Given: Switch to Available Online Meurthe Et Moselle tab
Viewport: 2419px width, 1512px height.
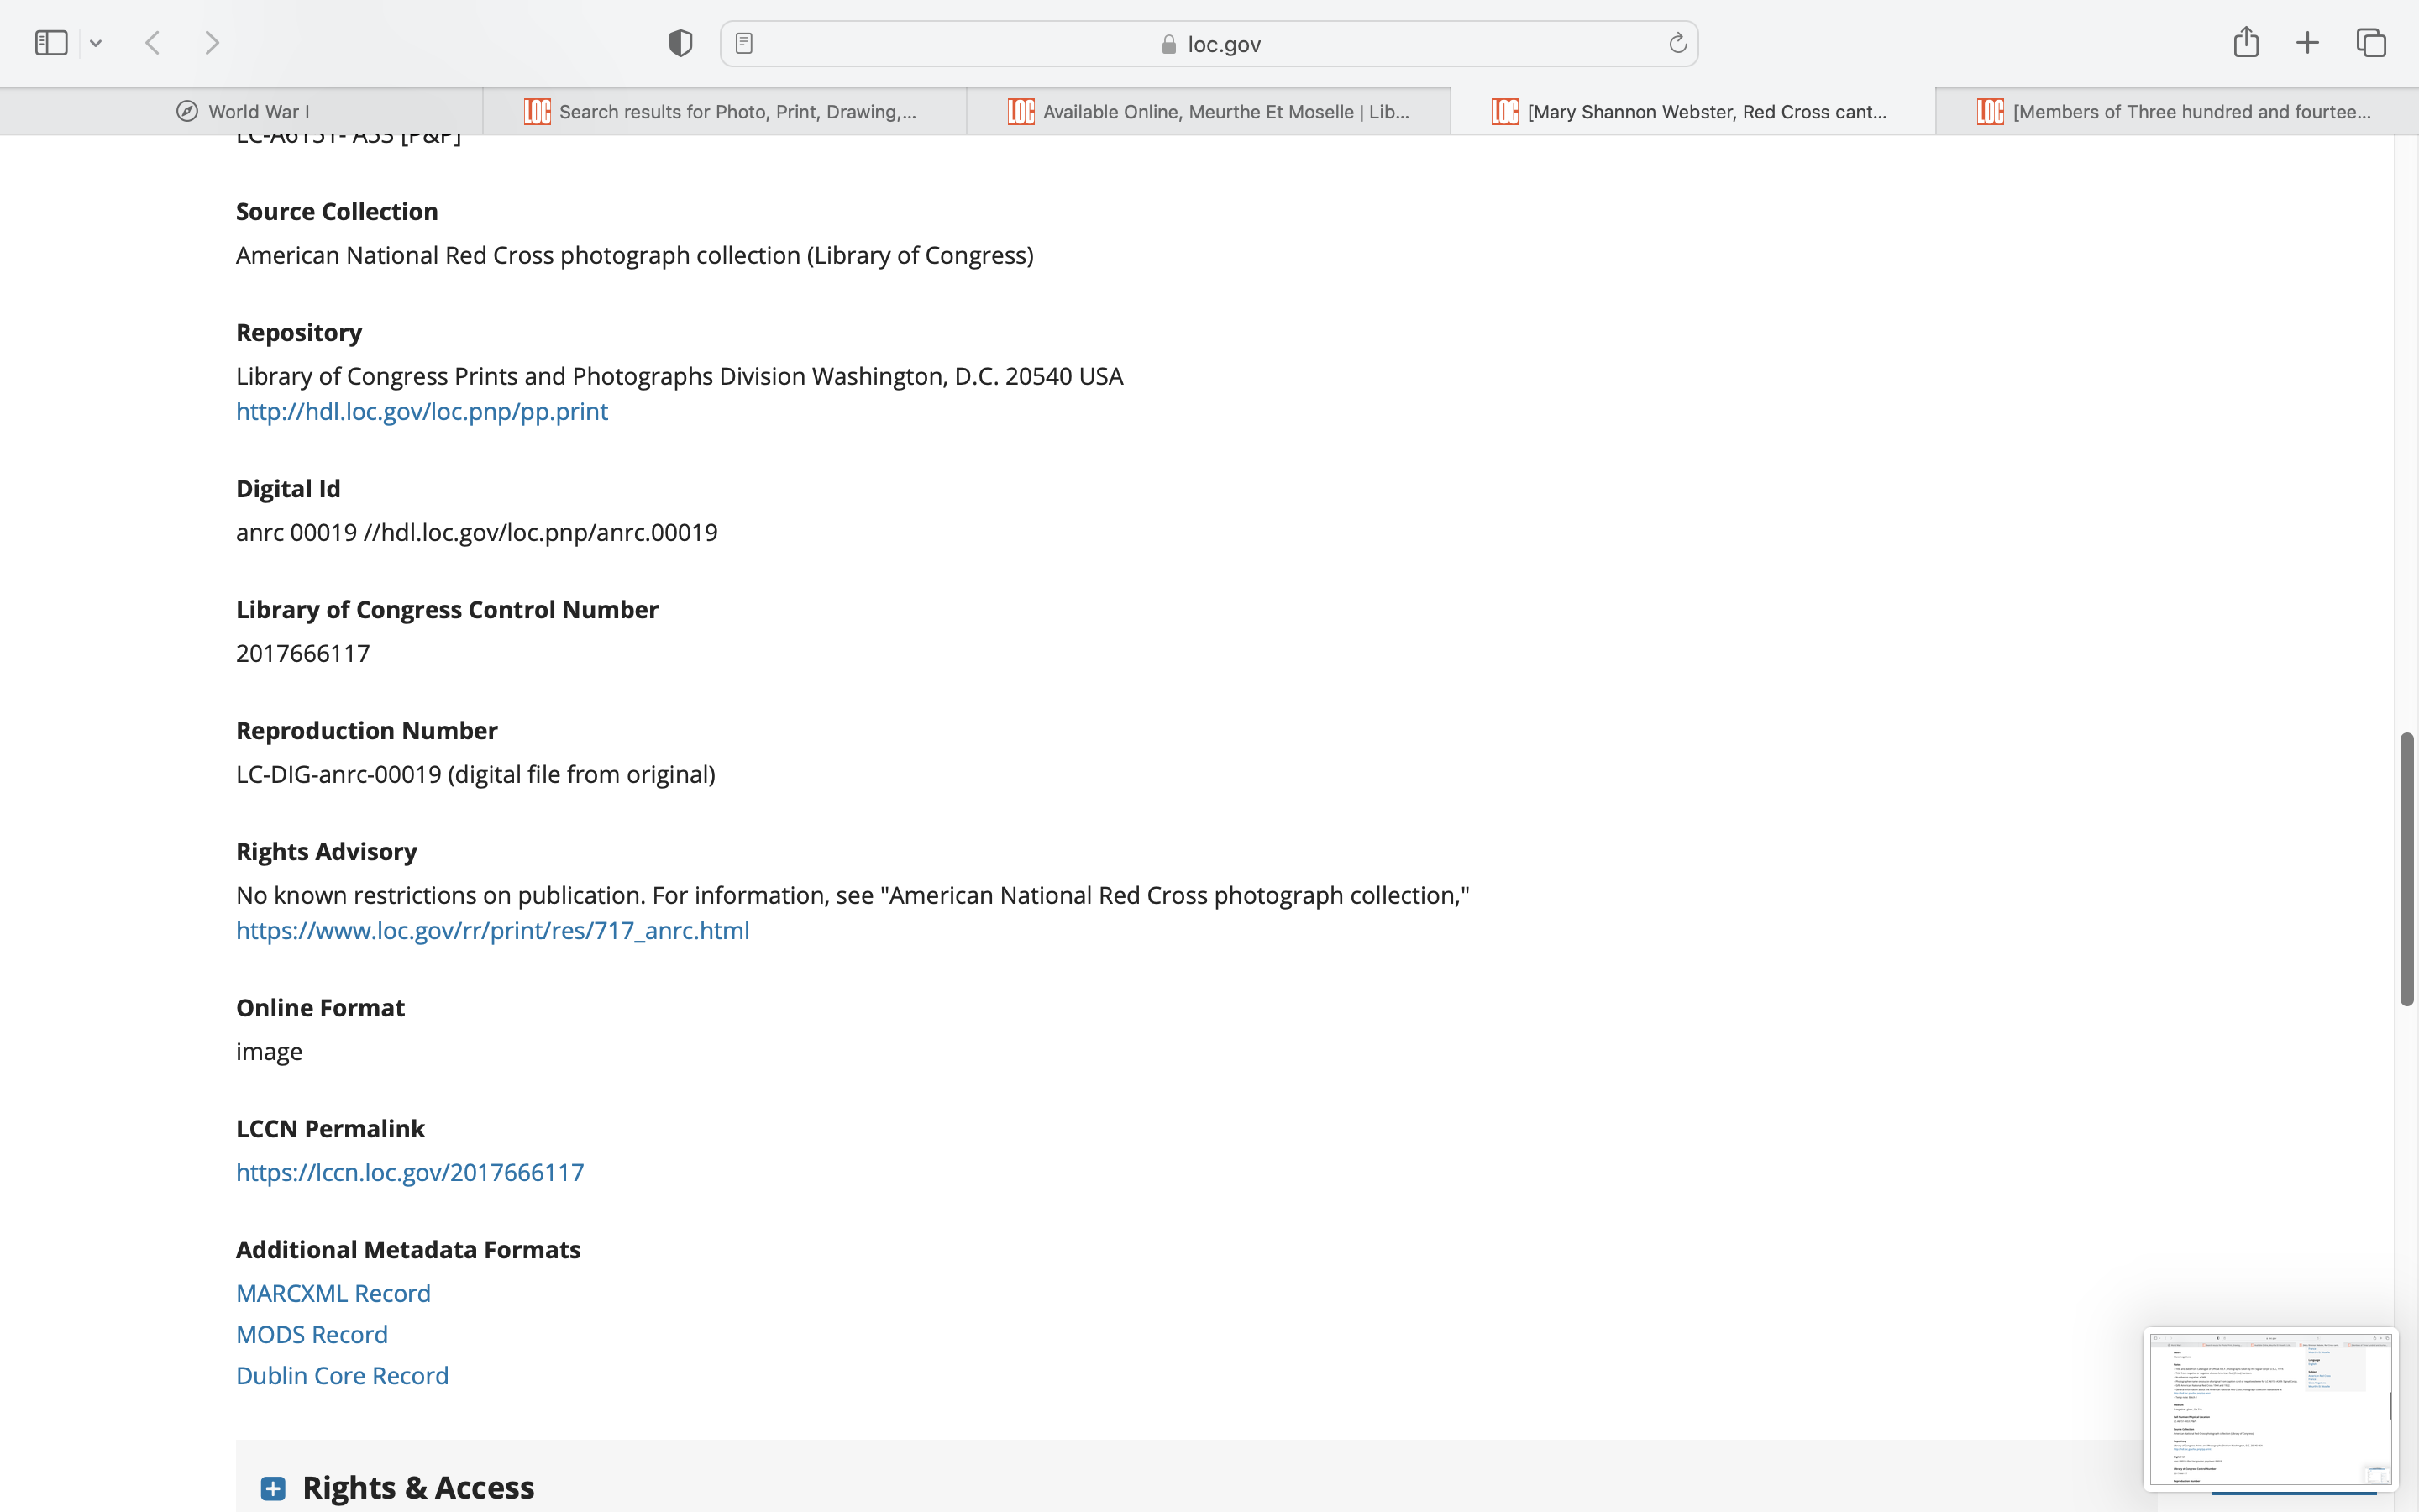Looking at the screenshot, I should (1209, 112).
